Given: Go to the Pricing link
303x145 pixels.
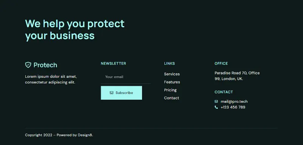Looking at the screenshot, I should (x=170, y=90).
